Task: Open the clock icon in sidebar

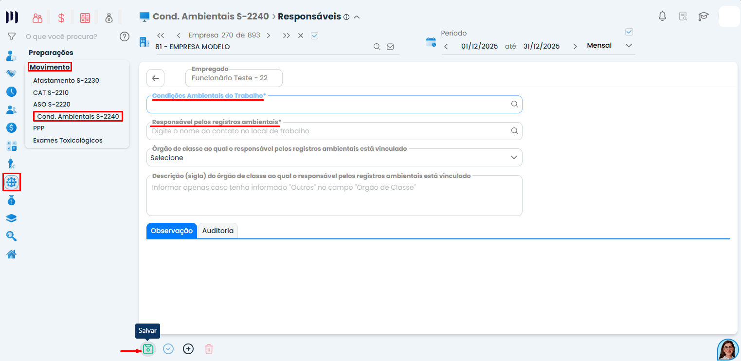Action: (x=11, y=91)
